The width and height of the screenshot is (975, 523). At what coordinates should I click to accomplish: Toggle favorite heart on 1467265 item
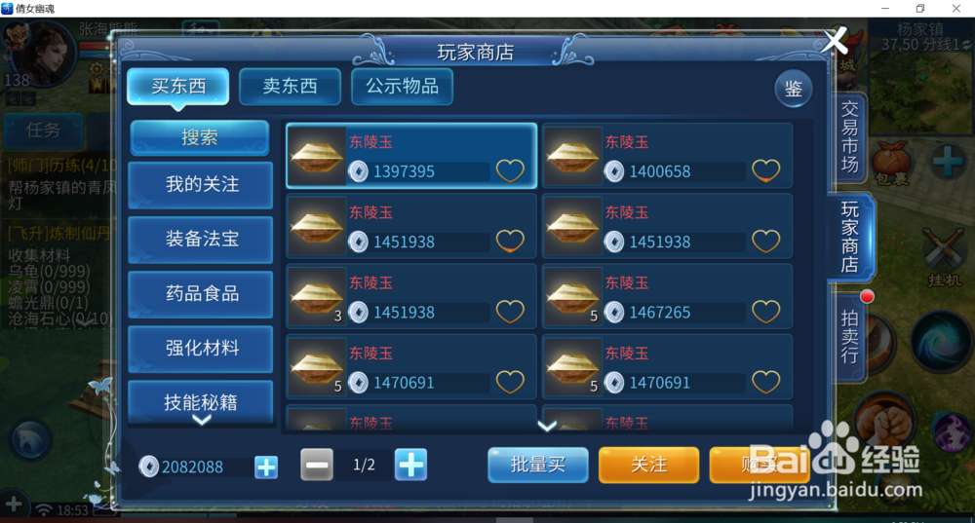click(766, 312)
